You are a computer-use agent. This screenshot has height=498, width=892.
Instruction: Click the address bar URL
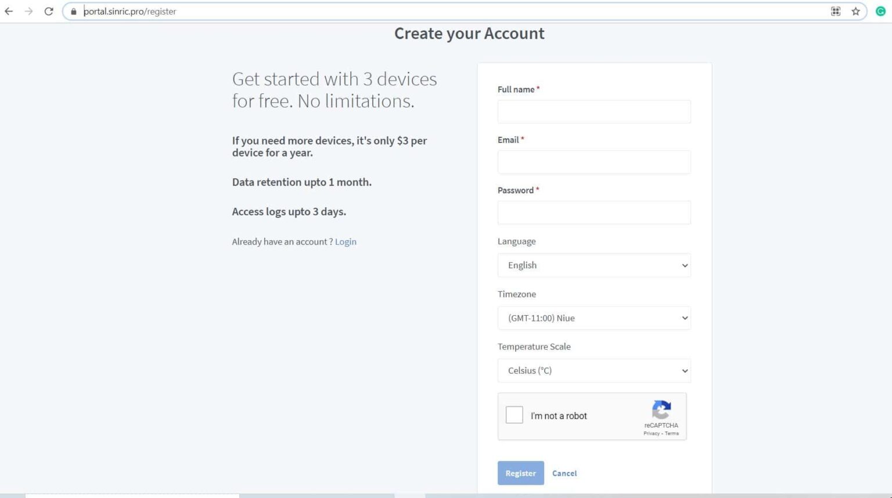pos(130,12)
